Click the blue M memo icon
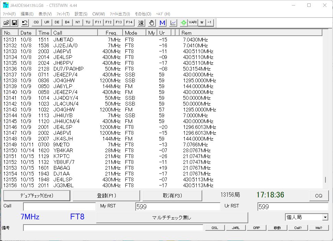 [162, 22]
